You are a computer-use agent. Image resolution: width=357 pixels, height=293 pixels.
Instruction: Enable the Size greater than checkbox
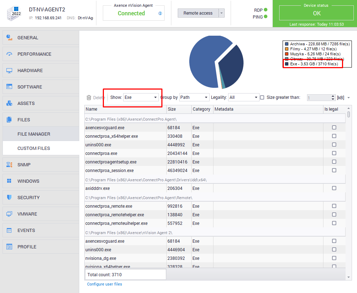(x=262, y=97)
